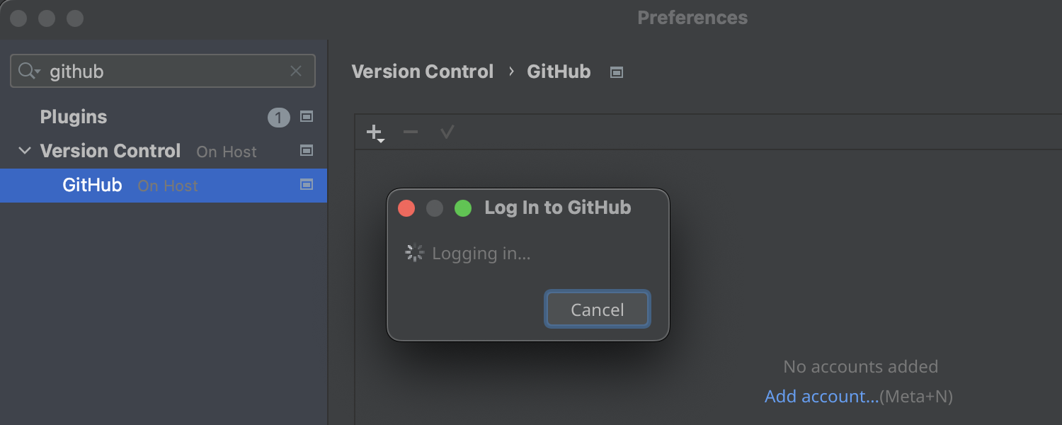Click Version Control in the breadcrumb
This screenshot has width=1062, height=425.
coord(422,72)
